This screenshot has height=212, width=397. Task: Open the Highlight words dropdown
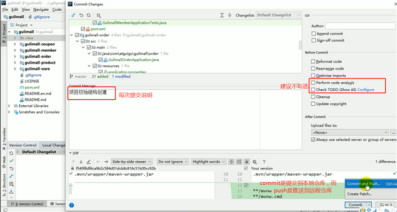[x=208, y=162]
